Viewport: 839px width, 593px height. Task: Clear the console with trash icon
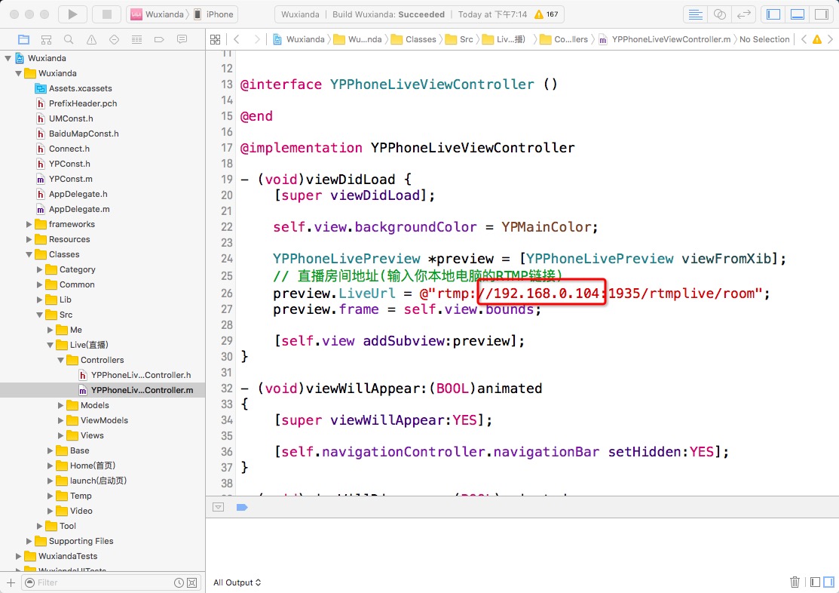tap(795, 582)
